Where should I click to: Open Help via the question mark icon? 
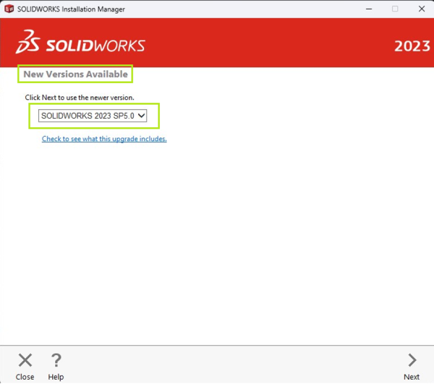(x=56, y=360)
